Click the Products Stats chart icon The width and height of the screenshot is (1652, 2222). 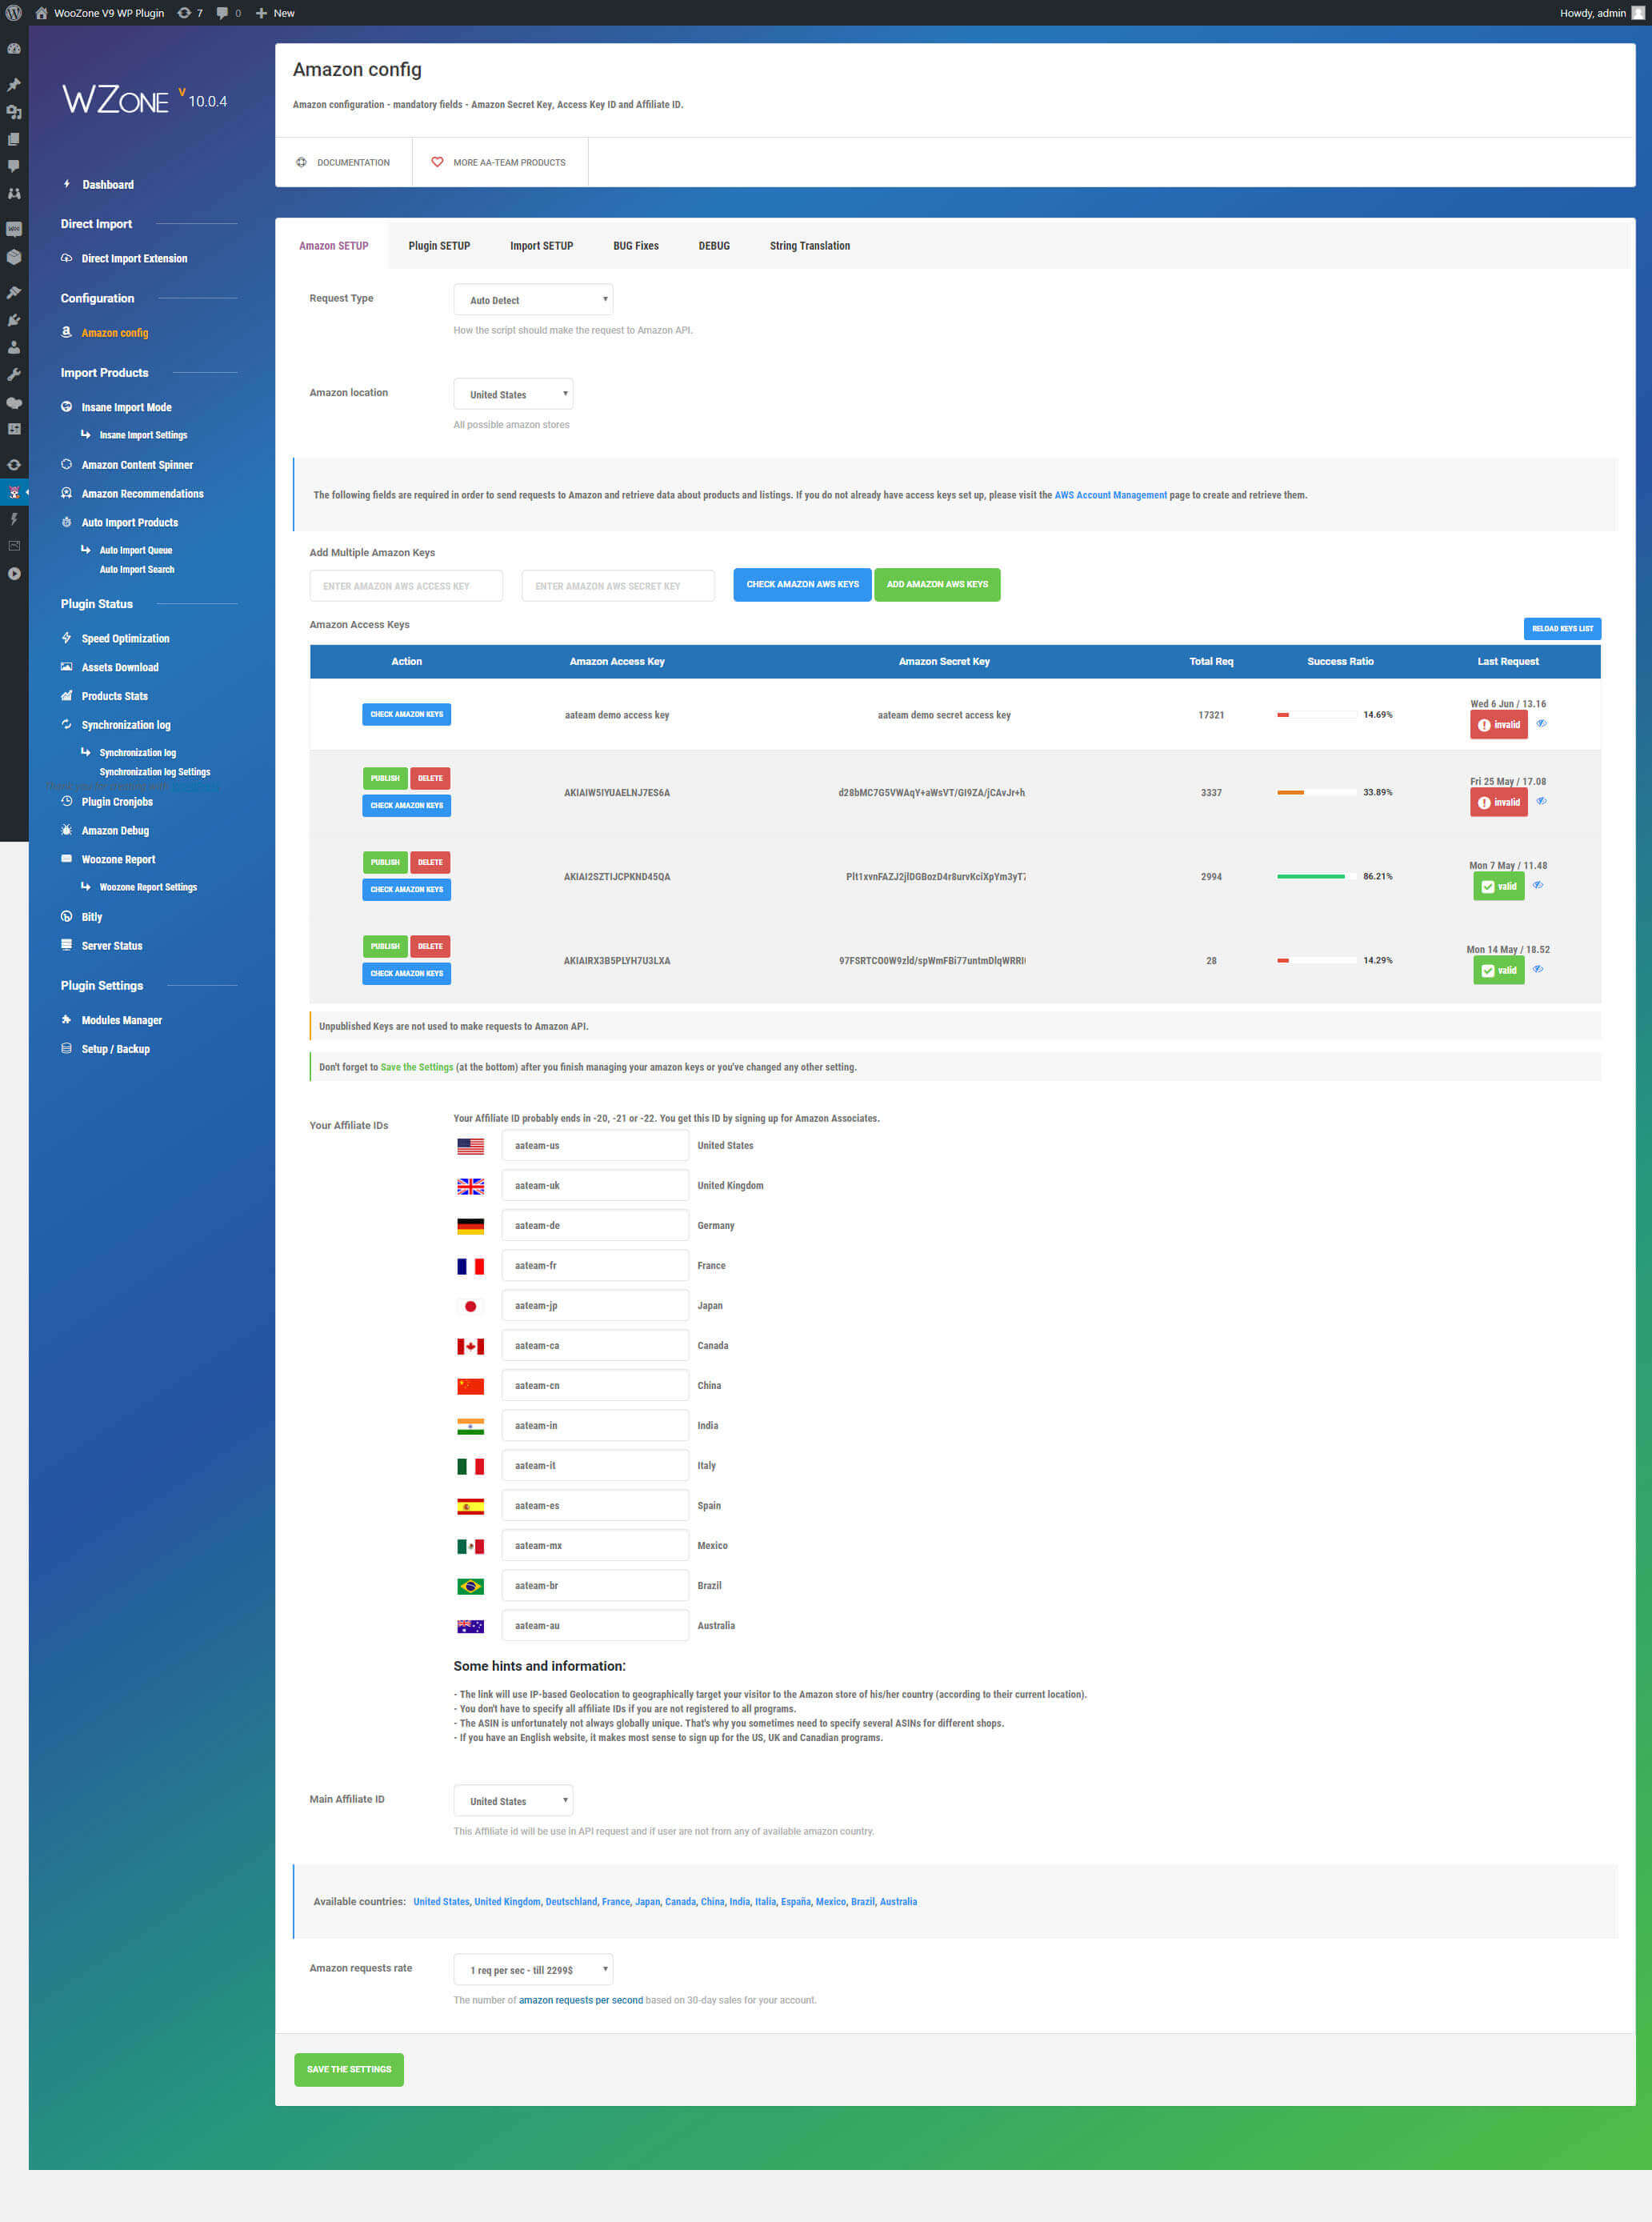(x=67, y=696)
